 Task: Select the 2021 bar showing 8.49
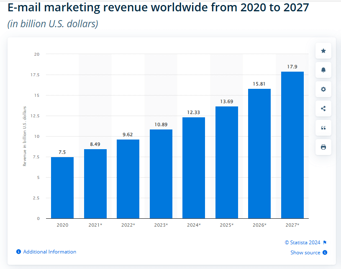[95, 184]
